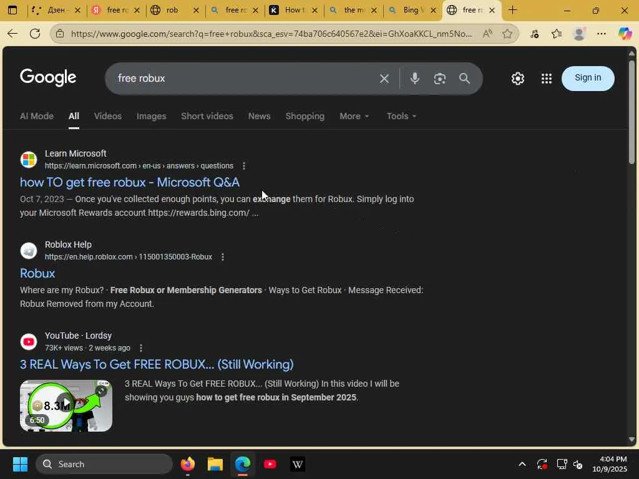Expand the Tools dropdown

click(401, 117)
